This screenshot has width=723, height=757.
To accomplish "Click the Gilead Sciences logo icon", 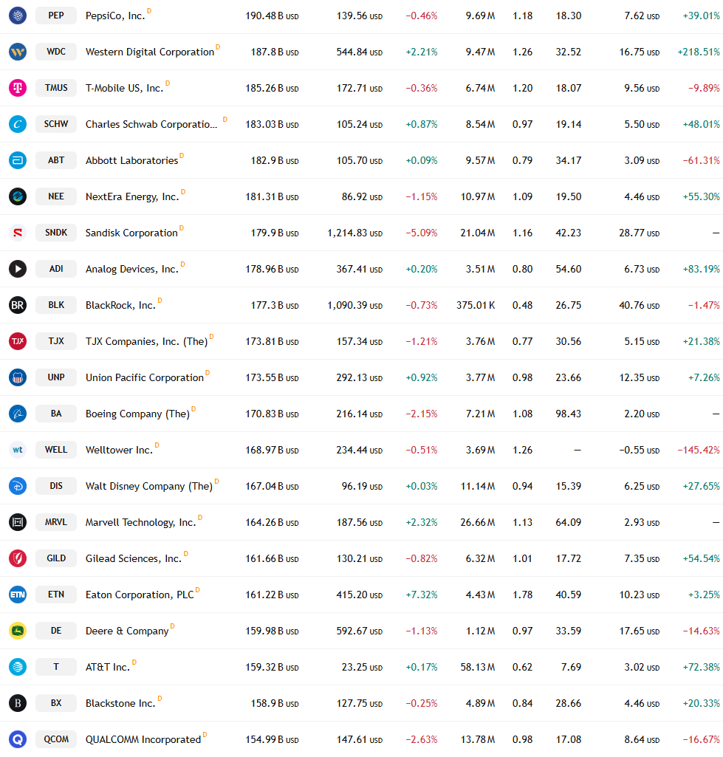I will (18, 558).
